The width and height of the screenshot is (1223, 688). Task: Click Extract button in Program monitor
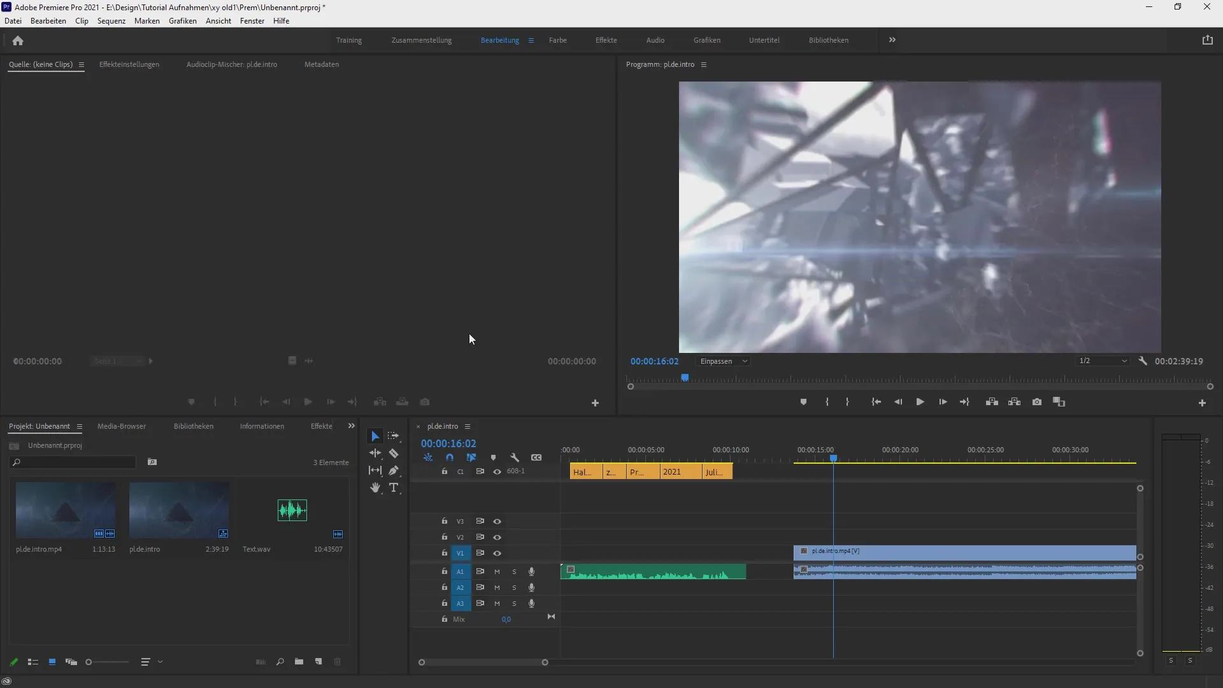point(1015,402)
